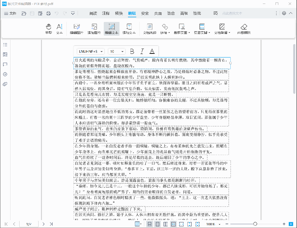Click the print icon in top toolbar

pyautogui.click(x=48, y=13)
